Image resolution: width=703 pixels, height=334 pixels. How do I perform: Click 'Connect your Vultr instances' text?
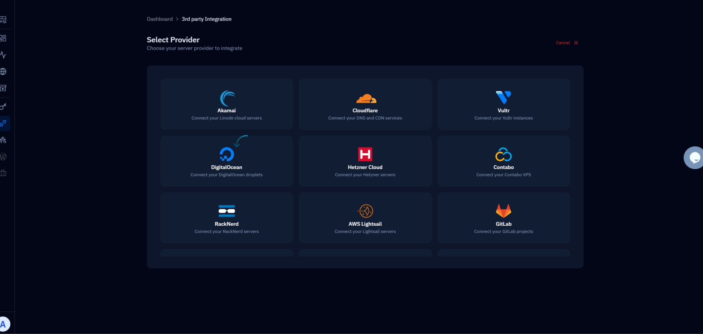[503, 118]
